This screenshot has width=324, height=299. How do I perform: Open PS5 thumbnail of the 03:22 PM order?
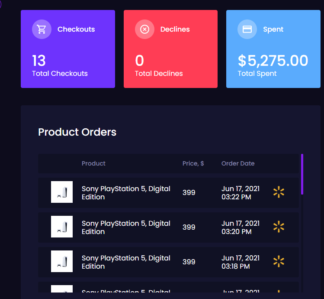click(62, 192)
